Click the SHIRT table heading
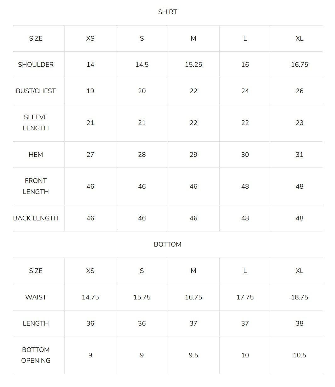This screenshot has width=335, height=387. pyautogui.click(x=168, y=12)
